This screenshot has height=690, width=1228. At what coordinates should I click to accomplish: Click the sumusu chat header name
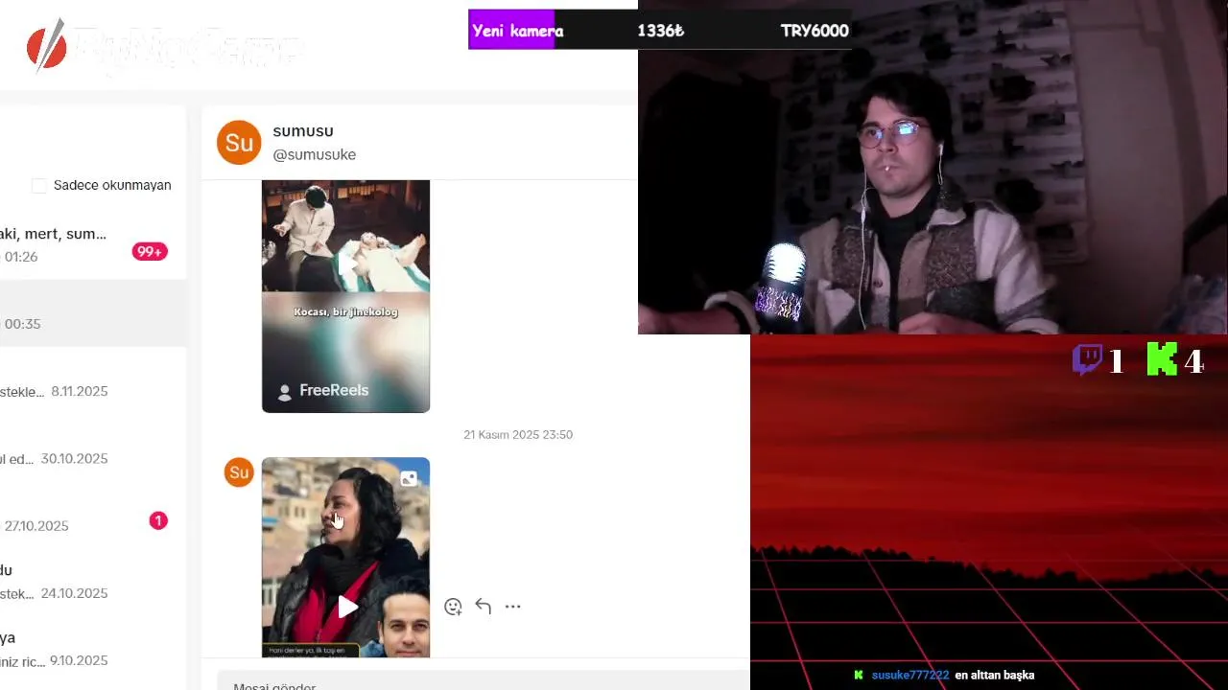pos(303,131)
